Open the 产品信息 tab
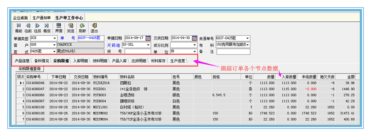The image size is (371, 136). [22, 61]
